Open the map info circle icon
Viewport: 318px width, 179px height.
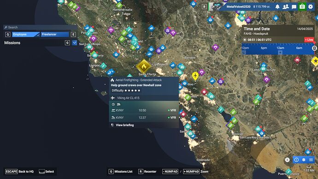(296, 160)
